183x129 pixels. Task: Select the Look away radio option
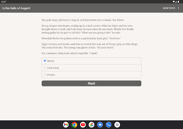(x=91, y=68)
